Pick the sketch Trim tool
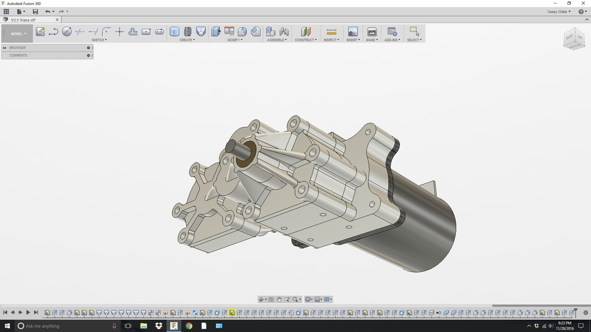The width and height of the screenshot is (591, 332). pos(80,32)
